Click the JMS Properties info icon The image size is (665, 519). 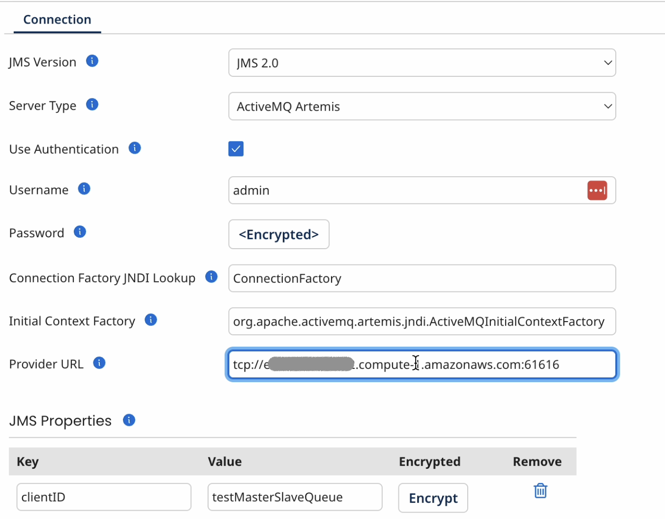point(129,420)
